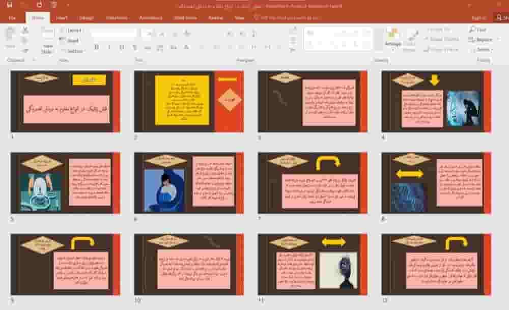Open the File menu tab

tap(12, 18)
